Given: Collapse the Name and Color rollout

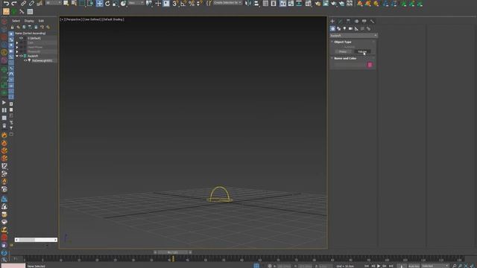Looking at the screenshot, I should pos(345,58).
